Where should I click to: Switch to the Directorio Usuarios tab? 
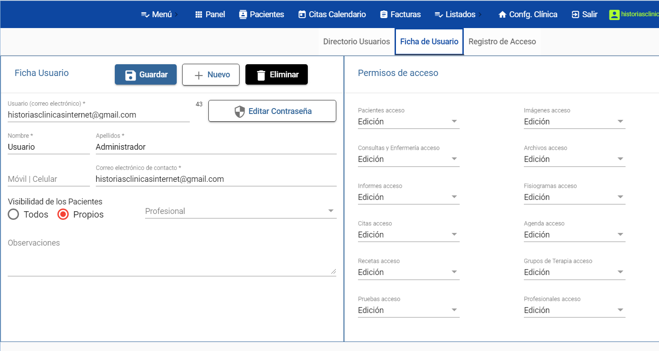coord(356,42)
